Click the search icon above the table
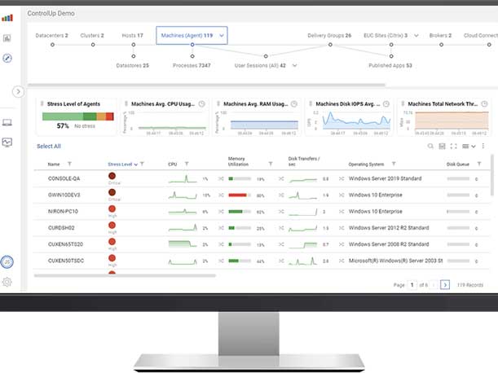Screen dimensions: 498x373 click(431, 146)
